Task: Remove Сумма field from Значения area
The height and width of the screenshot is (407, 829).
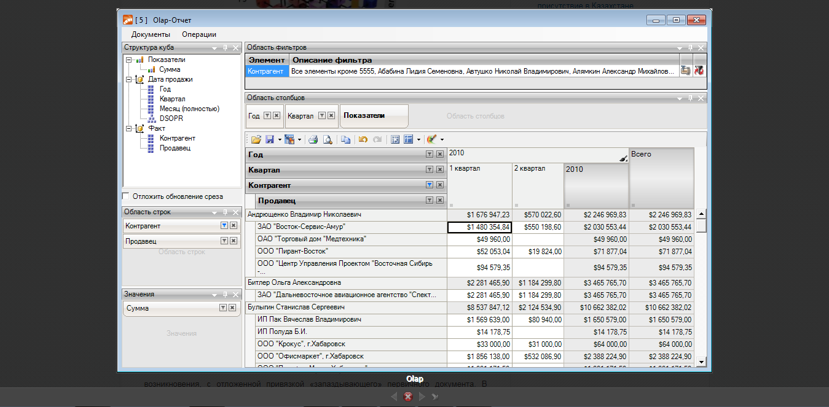Action: point(234,308)
